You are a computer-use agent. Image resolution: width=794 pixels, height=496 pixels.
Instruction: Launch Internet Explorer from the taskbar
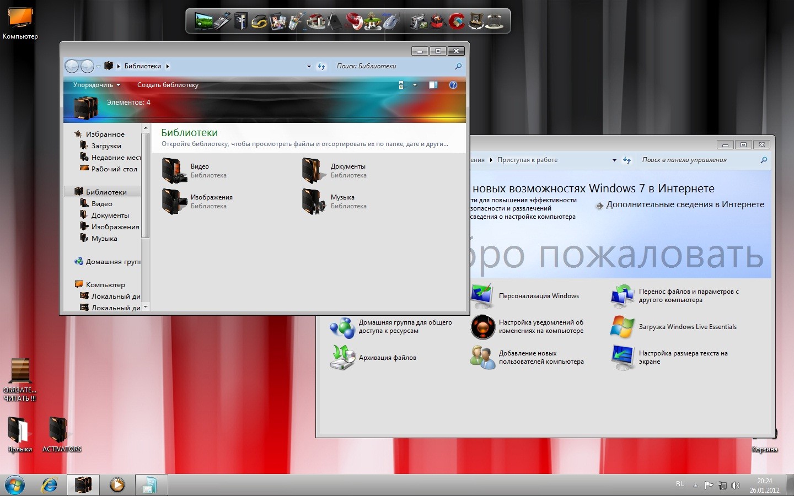click(x=50, y=485)
